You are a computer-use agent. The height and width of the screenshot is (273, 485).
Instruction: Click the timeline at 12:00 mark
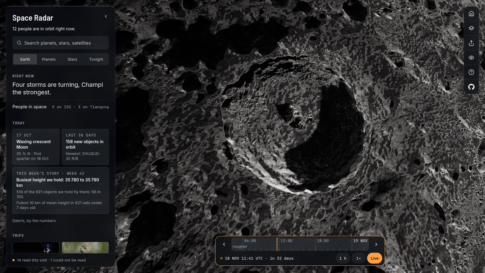coord(286,241)
